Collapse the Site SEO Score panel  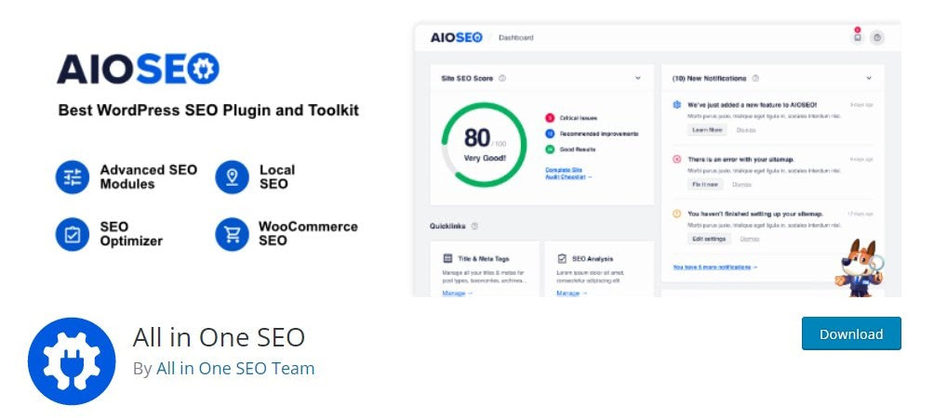click(x=638, y=78)
